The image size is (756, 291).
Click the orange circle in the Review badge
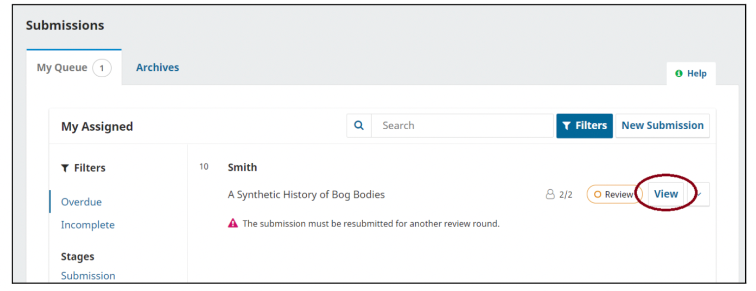tap(598, 195)
